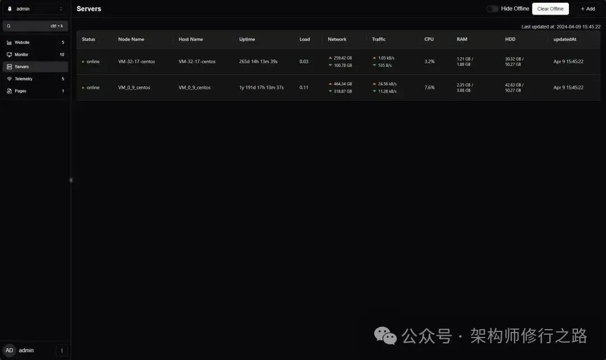
Task: Click the updatedAt column header
Action: pos(564,39)
